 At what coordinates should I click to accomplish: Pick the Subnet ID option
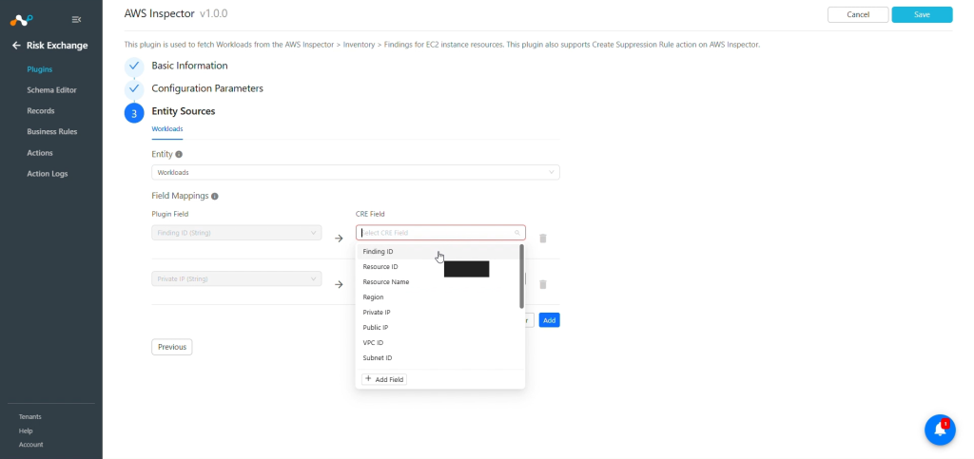coord(438,358)
